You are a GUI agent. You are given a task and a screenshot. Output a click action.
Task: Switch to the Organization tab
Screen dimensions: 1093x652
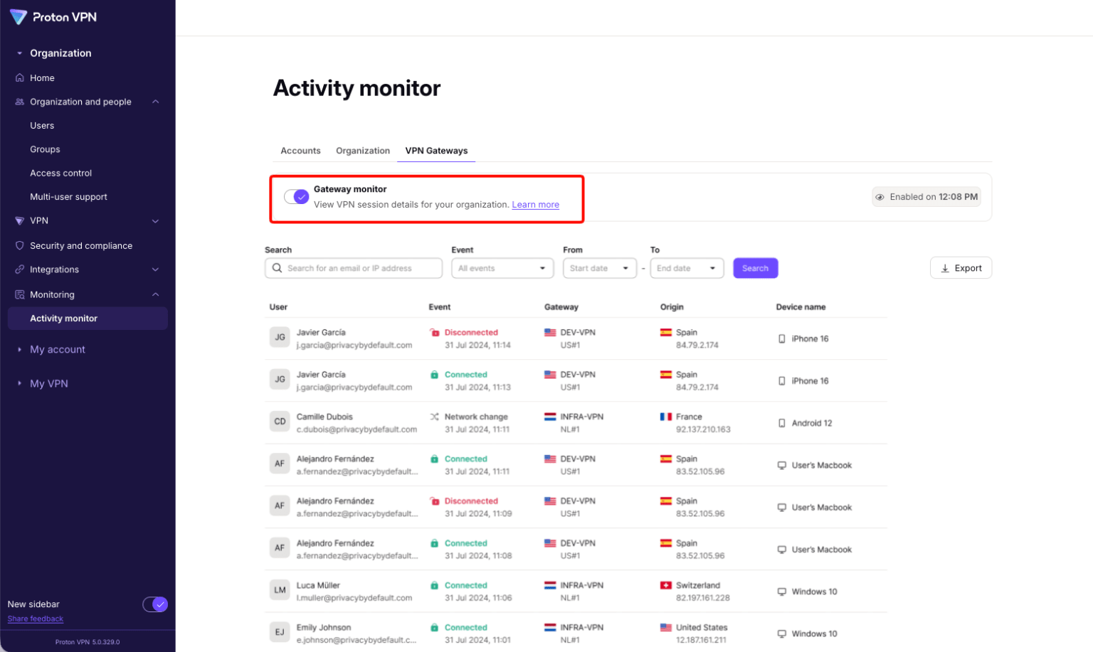(x=363, y=151)
